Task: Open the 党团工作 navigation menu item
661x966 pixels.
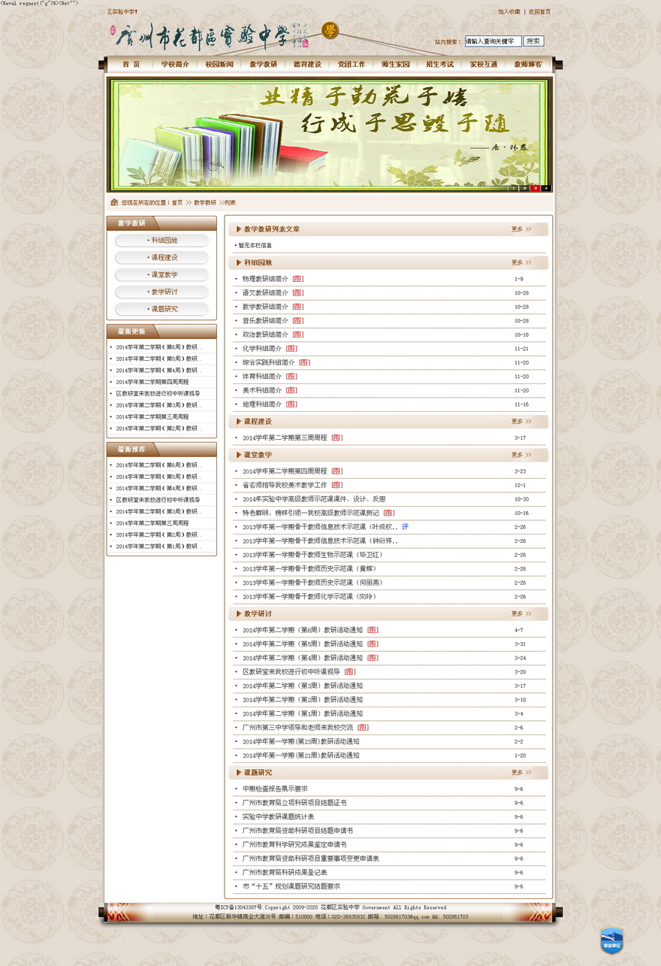Action: (x=352, y=65)
